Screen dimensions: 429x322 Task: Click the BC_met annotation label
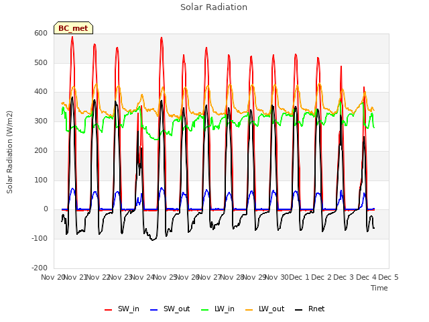73,28
